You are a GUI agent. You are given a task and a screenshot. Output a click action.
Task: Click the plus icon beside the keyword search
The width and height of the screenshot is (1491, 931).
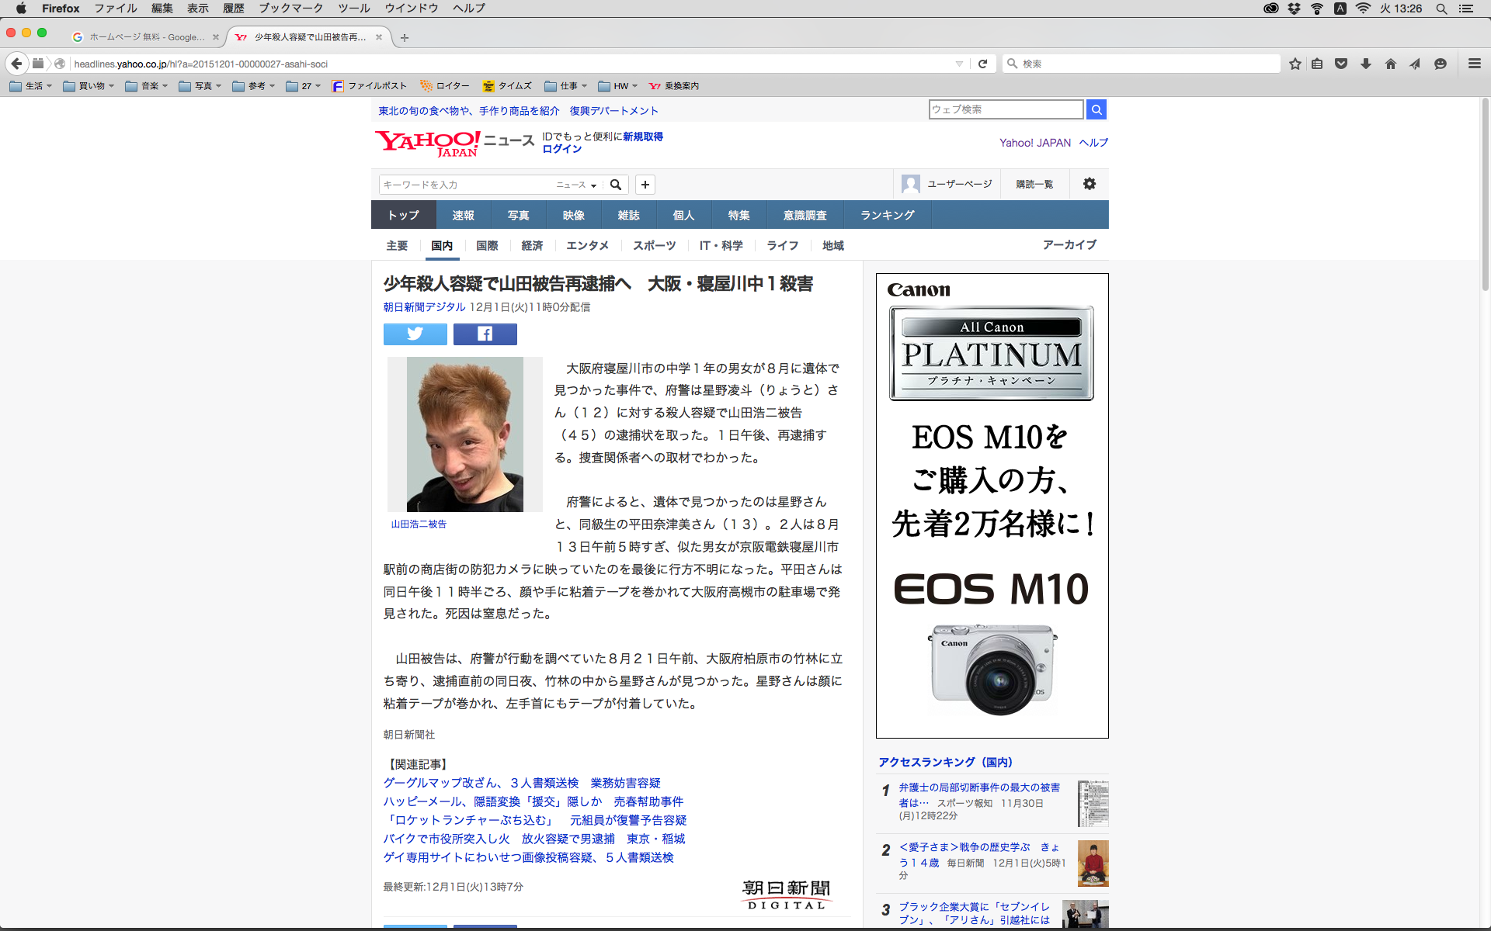645,185
